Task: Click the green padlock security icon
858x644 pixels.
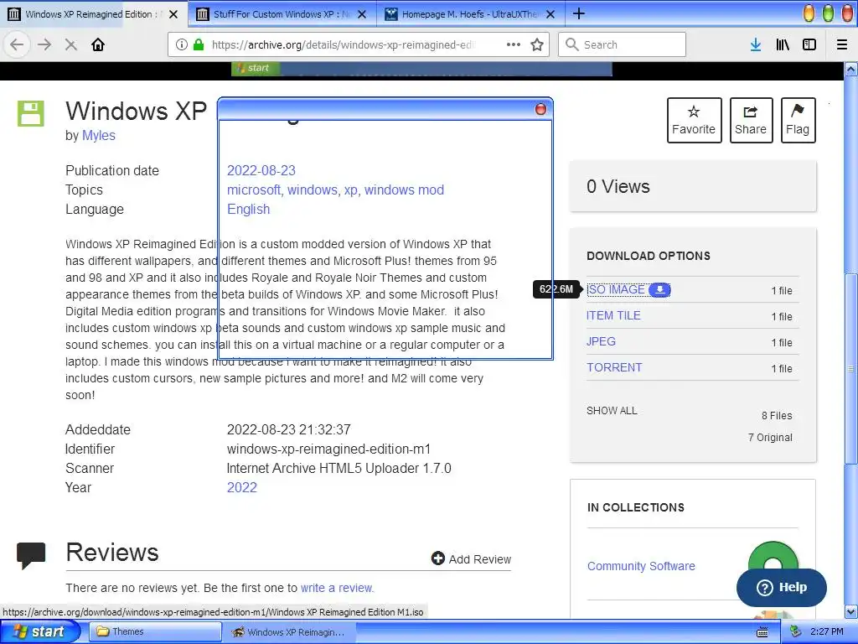Action: tap(199, 44)
